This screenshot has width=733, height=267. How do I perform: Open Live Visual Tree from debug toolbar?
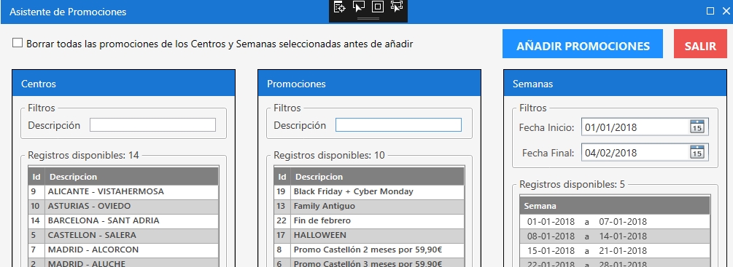pyautogui.click(x=339, y=7)
